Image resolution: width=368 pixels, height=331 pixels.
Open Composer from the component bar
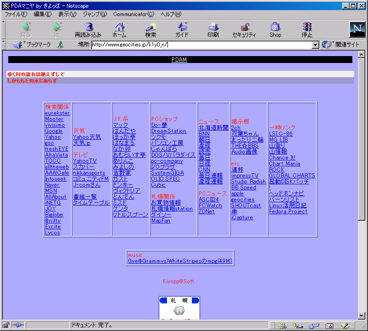pos(345,325)
